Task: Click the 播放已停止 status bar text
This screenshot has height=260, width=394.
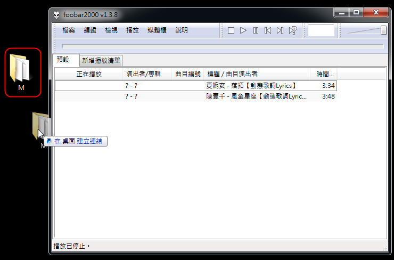Action: pos(72,246)
